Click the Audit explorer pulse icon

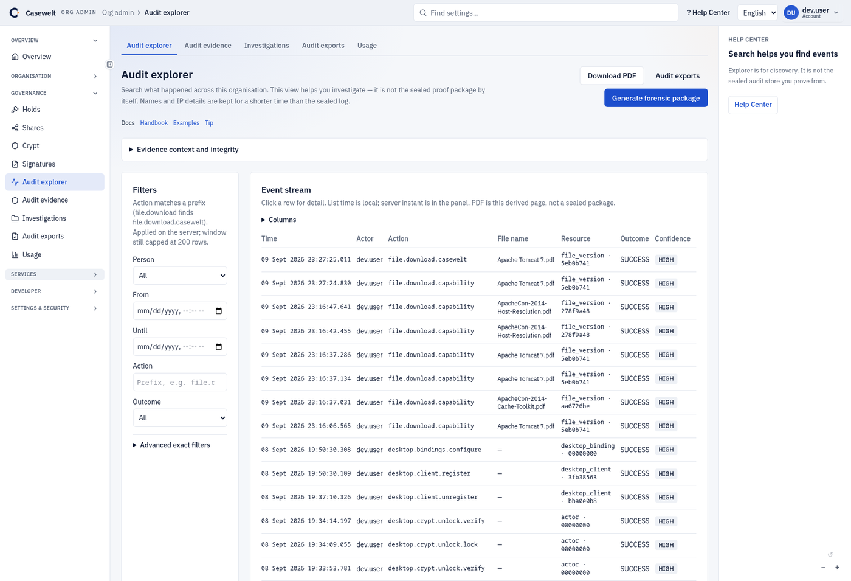tap(15, 182)
